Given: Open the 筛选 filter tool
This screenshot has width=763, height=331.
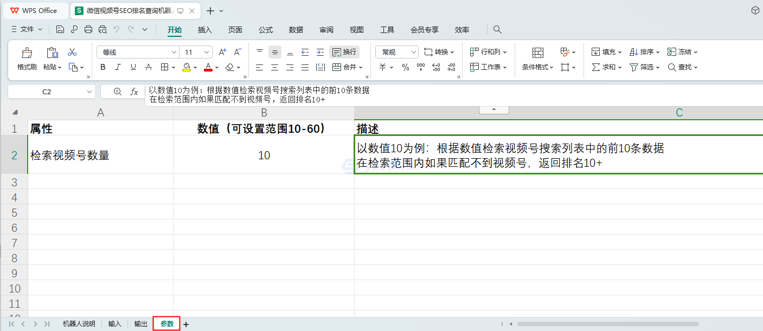Looking at the screenshot, I should point(643,67).
